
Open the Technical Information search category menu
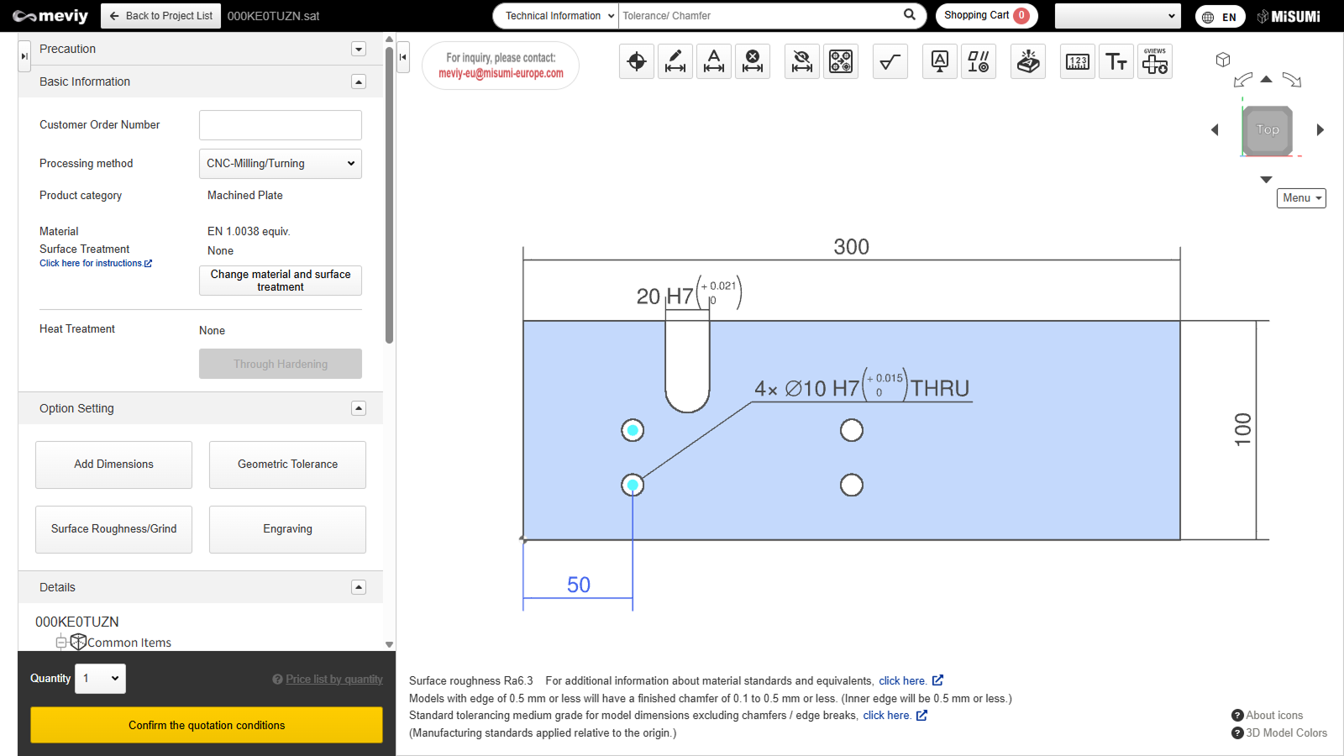point(557,16)
